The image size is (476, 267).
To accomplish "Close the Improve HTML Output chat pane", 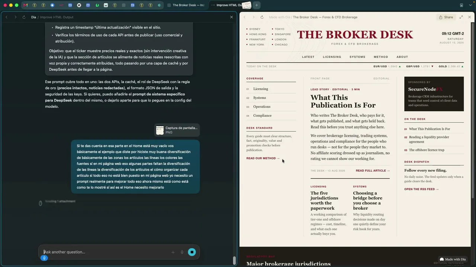I will coord(231,17).
